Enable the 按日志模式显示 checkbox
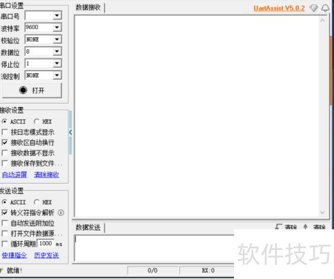 5,132
